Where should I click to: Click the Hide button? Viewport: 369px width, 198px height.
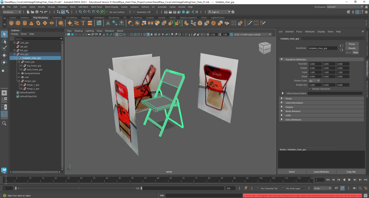355,52
